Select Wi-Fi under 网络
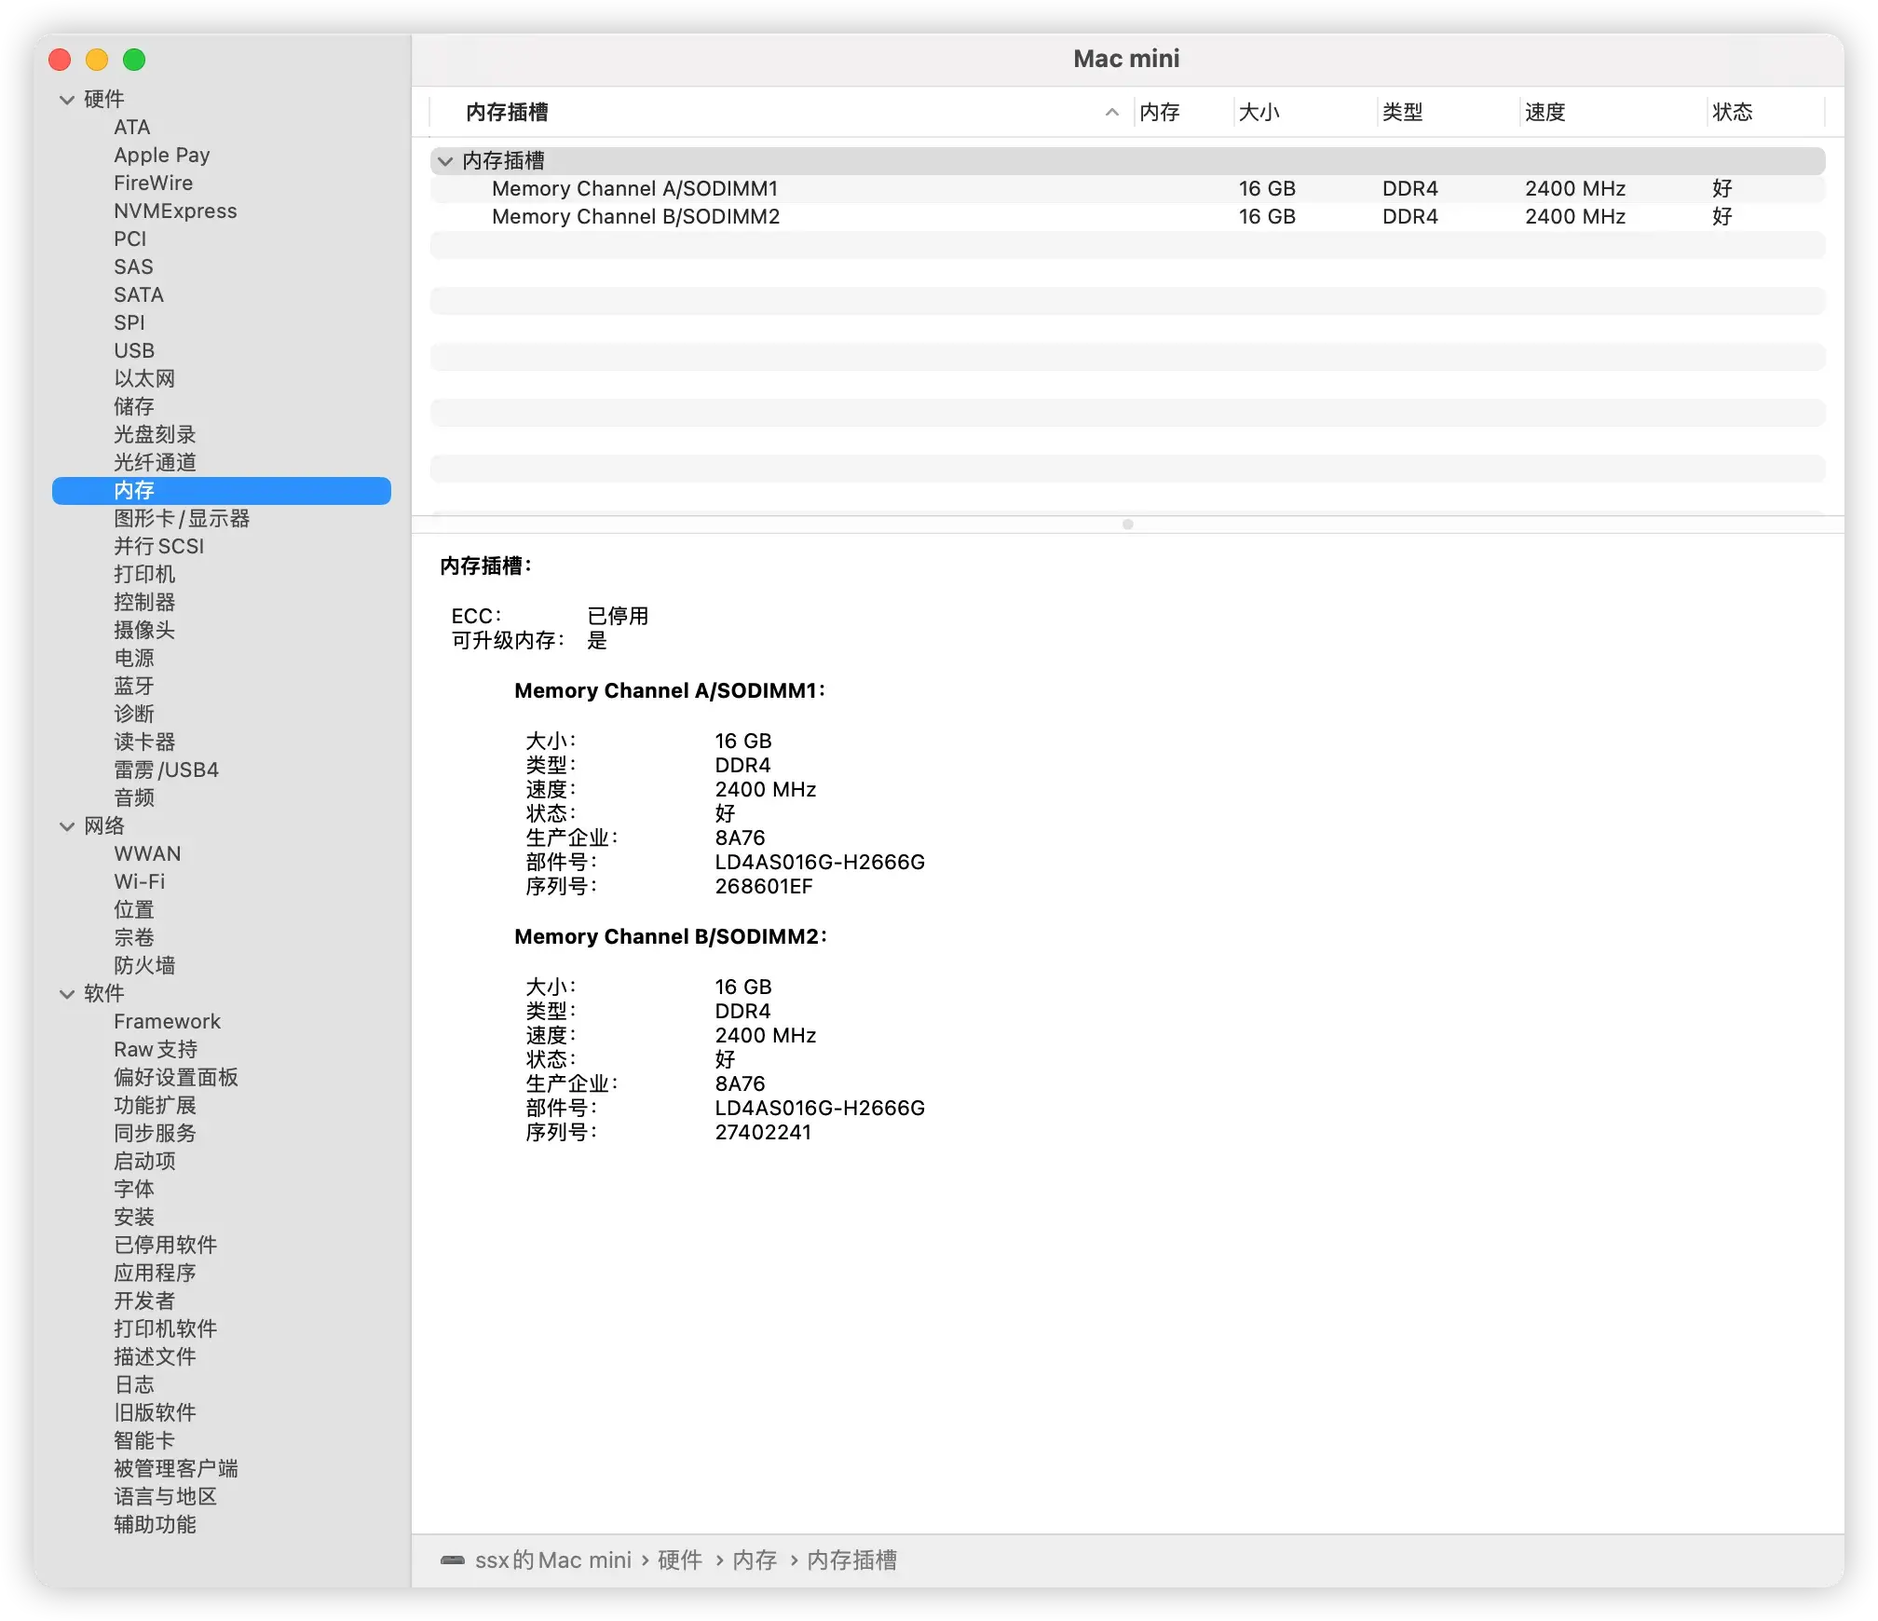This screenshot has height=1621, width=1878. click(139, 882)
